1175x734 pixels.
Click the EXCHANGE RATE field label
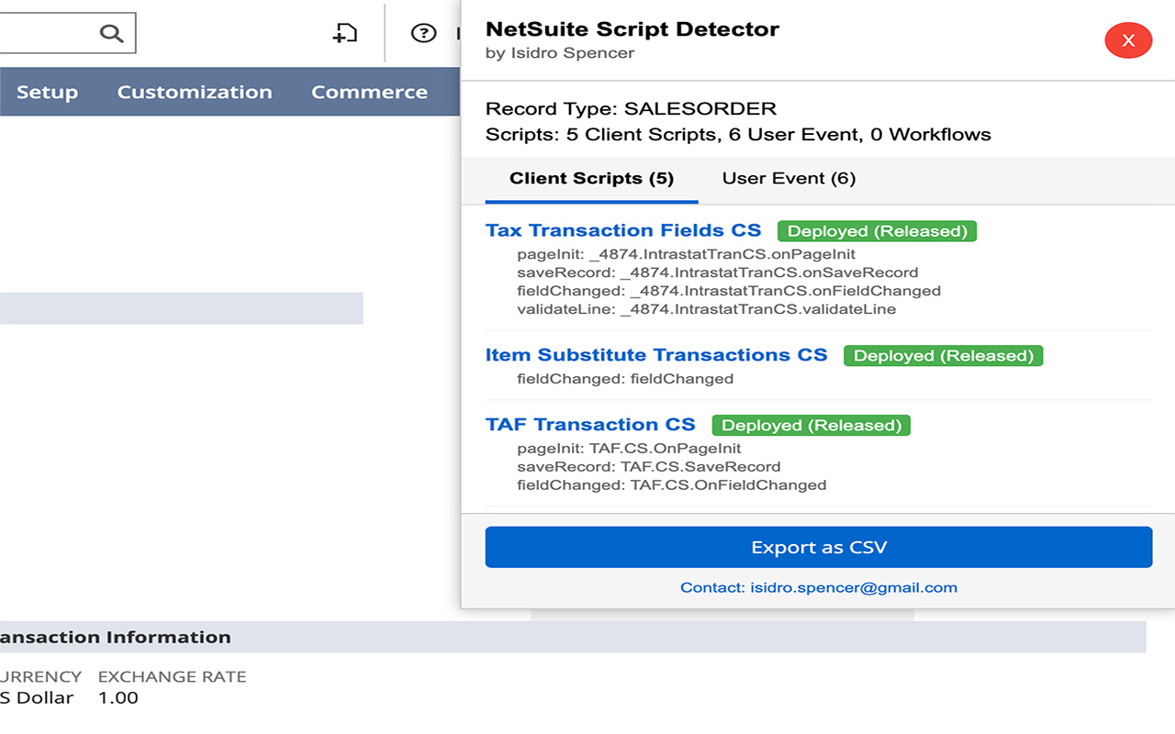pyautogui.click(x=173, y=677)
